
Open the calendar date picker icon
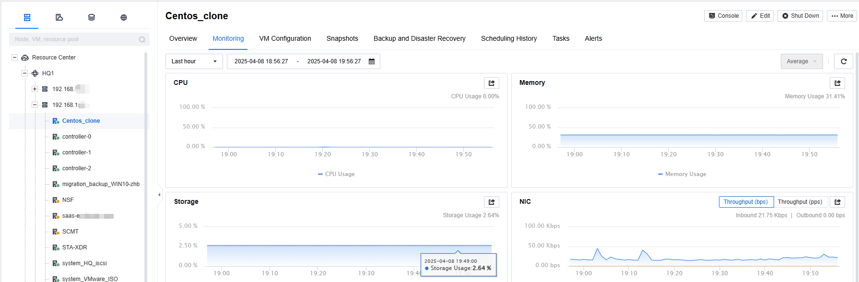(x=372, y=61)
